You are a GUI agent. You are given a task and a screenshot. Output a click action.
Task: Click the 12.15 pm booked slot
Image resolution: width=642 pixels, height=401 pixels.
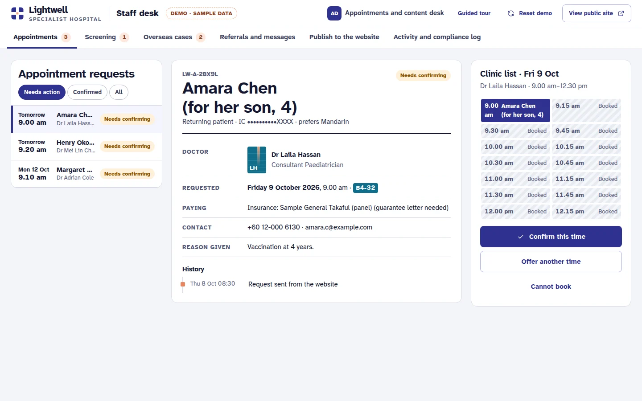pyautogui.click(x=586, y=211)
